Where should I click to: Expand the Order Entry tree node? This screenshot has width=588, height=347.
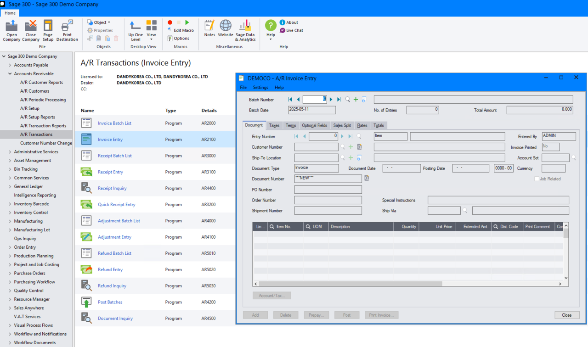(x=10, y=247)
